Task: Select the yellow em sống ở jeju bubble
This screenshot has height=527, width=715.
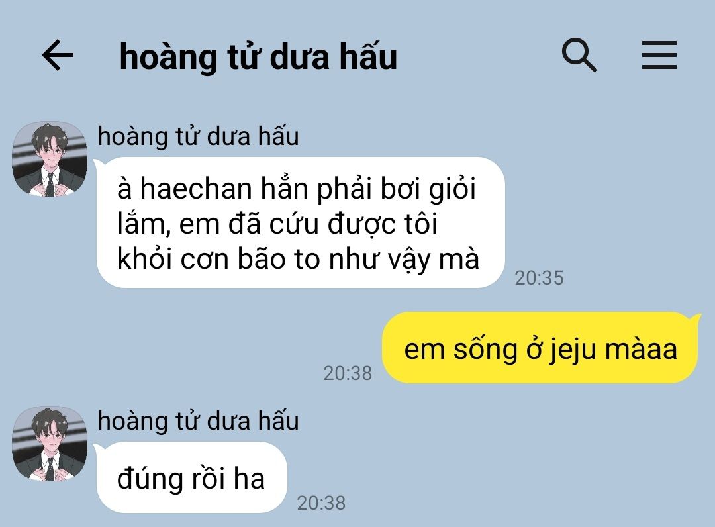Action: 540,348
